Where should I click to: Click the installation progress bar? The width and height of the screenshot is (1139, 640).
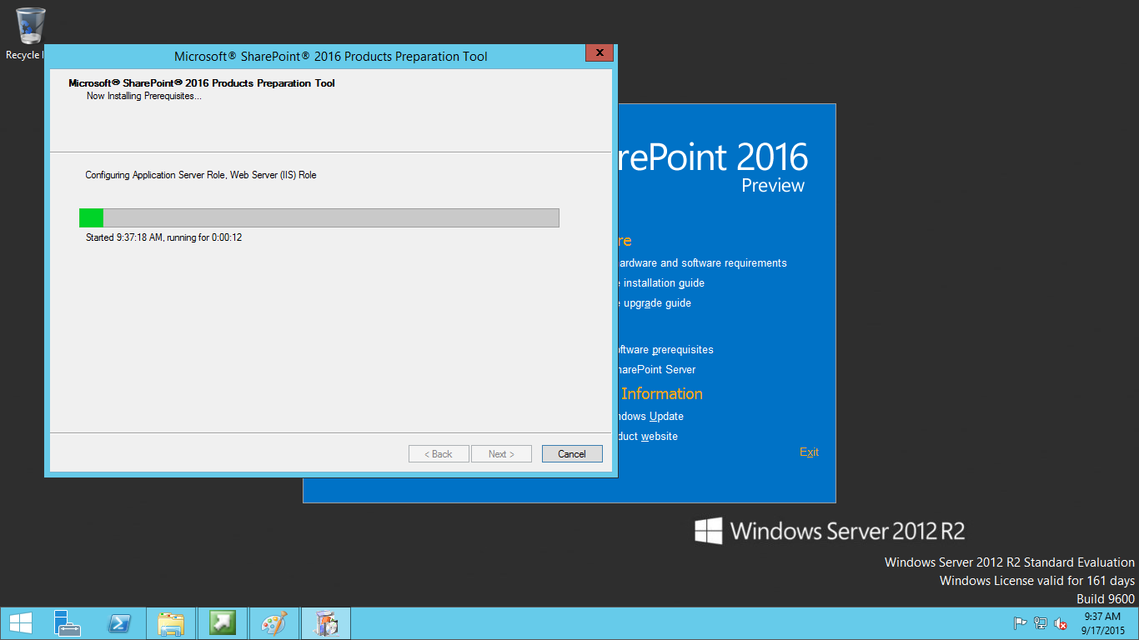pyautogui.click(x=319, y=217)
